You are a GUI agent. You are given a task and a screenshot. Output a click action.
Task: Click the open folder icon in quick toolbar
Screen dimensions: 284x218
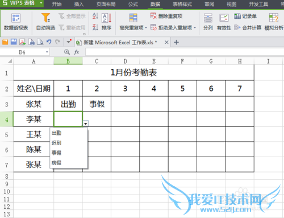(5, 42)
